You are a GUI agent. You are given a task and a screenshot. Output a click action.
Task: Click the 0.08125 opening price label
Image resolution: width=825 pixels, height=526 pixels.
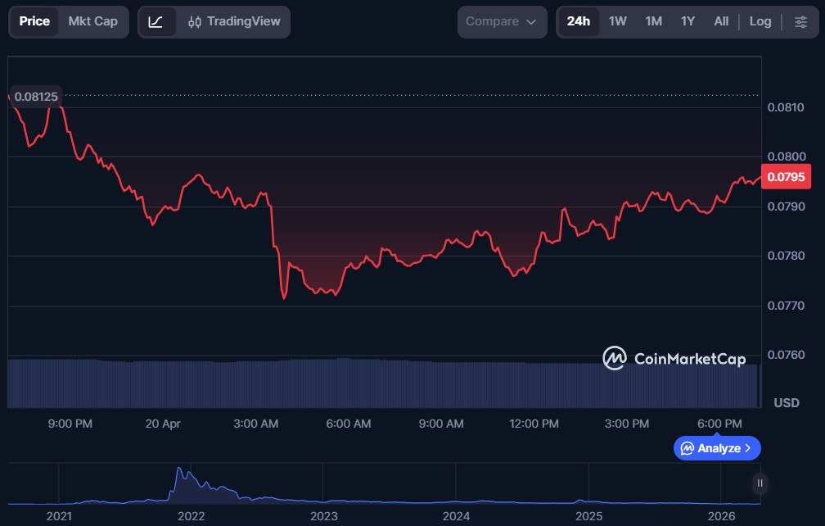36,97
